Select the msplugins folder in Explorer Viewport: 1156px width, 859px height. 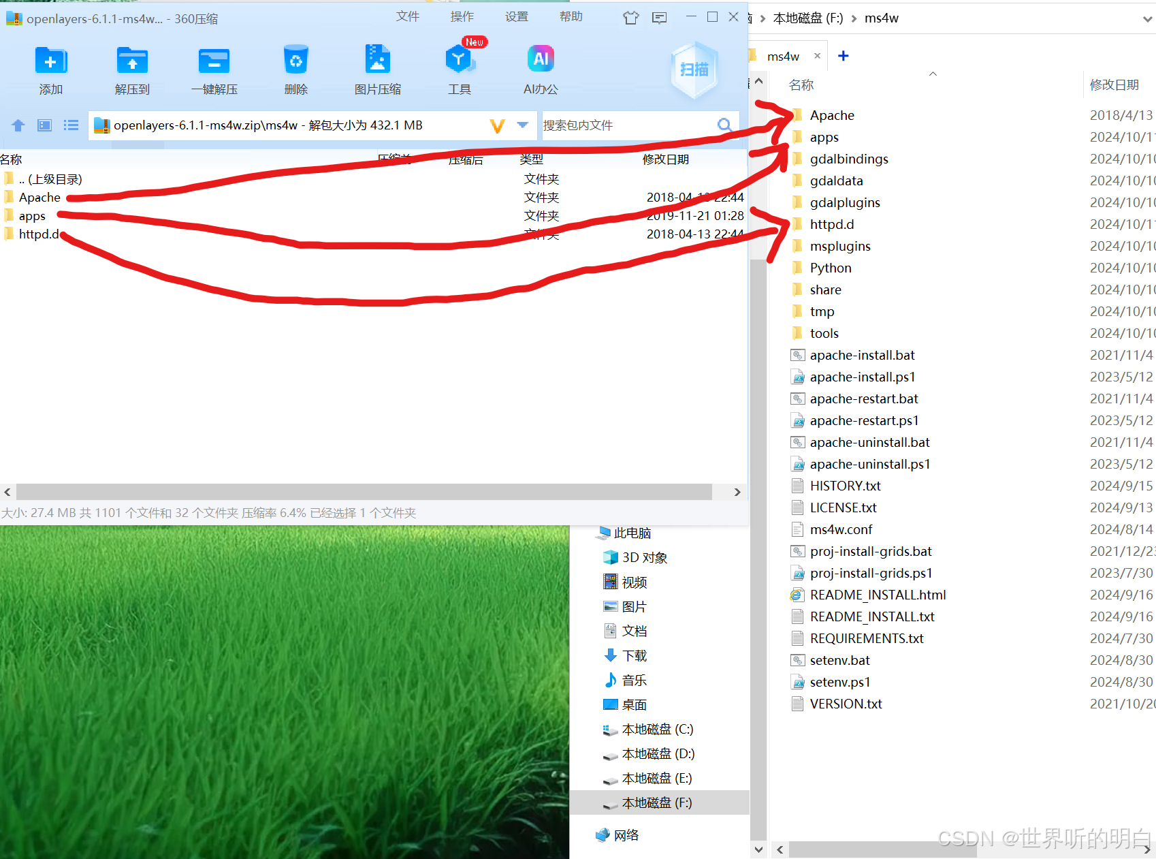coord(840,246)
